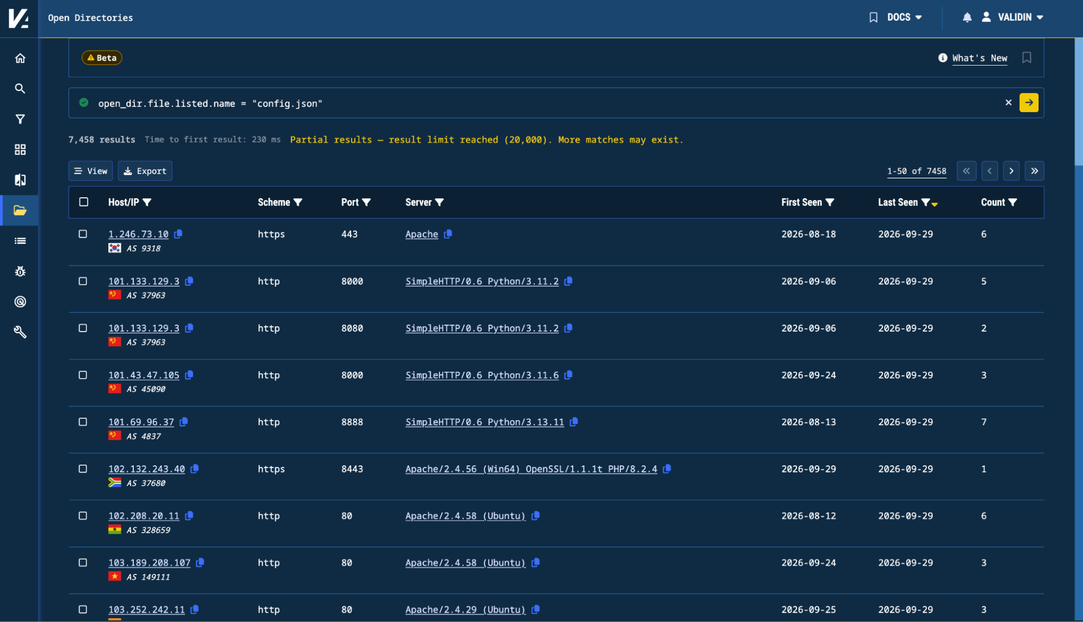The image size is (1083, 622).
Task: Click the page vertical scrollbar
Action: (1078, 103)
